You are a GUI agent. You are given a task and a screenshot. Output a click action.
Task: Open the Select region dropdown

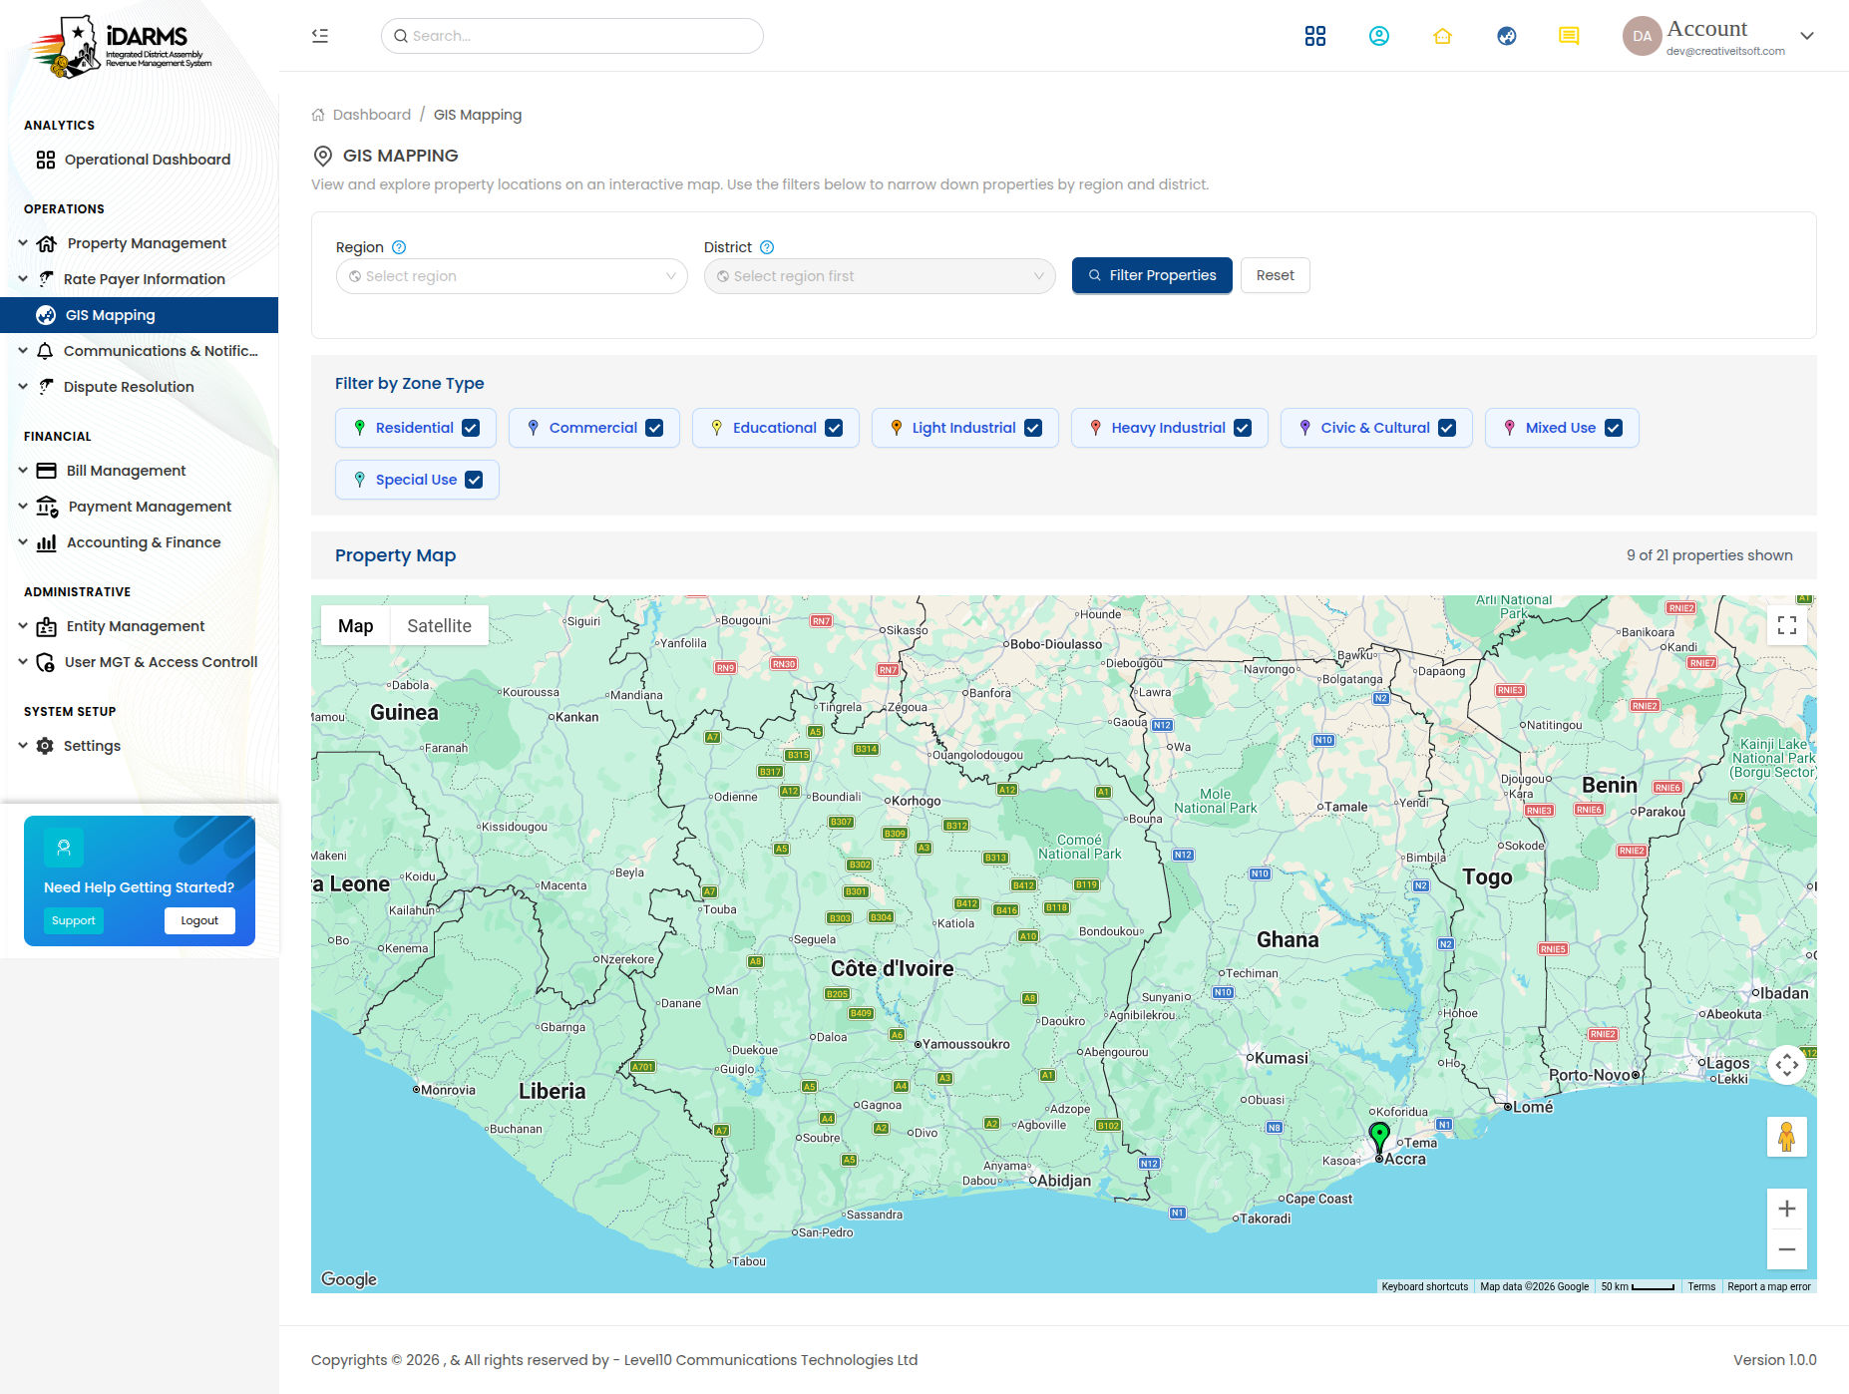(x=512, y=276)
